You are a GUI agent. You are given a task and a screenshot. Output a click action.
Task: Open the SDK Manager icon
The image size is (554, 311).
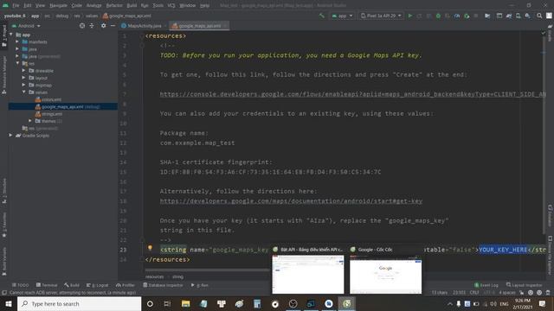(527, 16)
